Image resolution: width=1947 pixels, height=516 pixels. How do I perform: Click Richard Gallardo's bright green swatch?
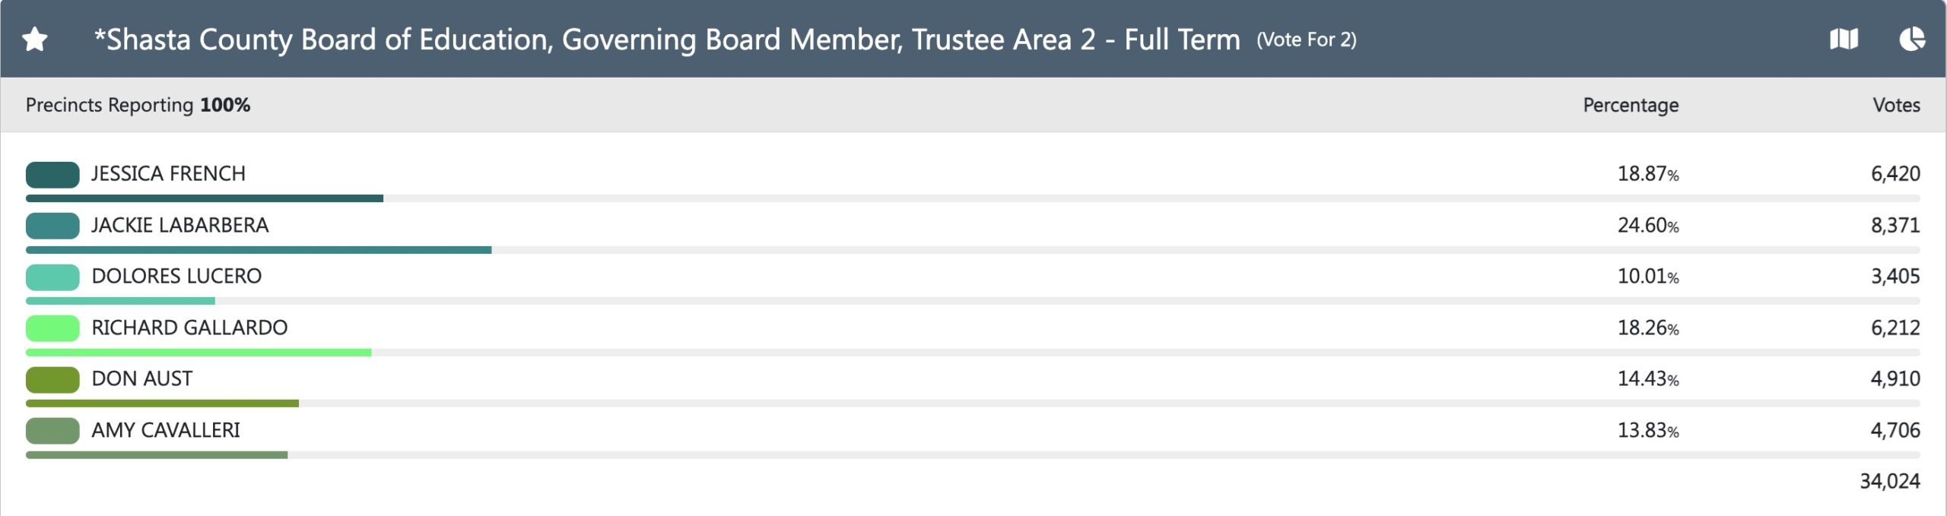click(52, 328)
